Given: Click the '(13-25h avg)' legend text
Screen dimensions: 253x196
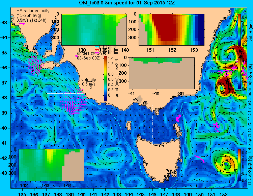Looking at the screenshot, I should coord(29,16).
